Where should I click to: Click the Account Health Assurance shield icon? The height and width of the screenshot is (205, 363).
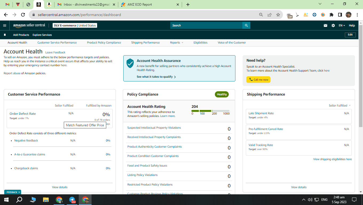pos(130,63)
